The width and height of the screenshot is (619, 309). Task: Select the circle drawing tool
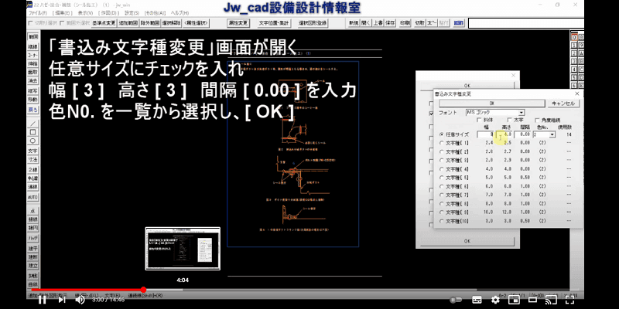pyautogui.click(x=32, y=141)
